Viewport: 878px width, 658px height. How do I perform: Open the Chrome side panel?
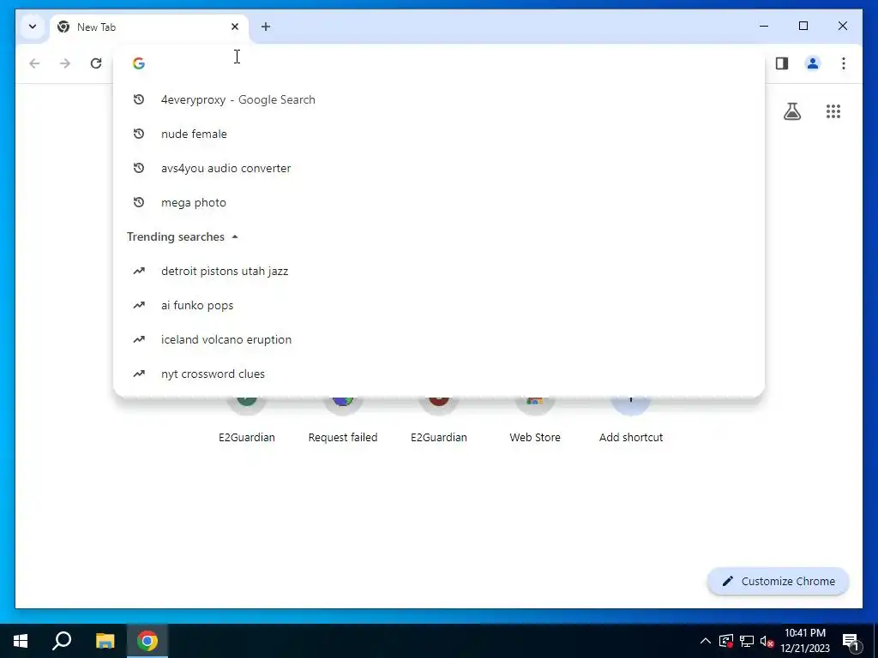pyautogui.click(x=782, y=63)
